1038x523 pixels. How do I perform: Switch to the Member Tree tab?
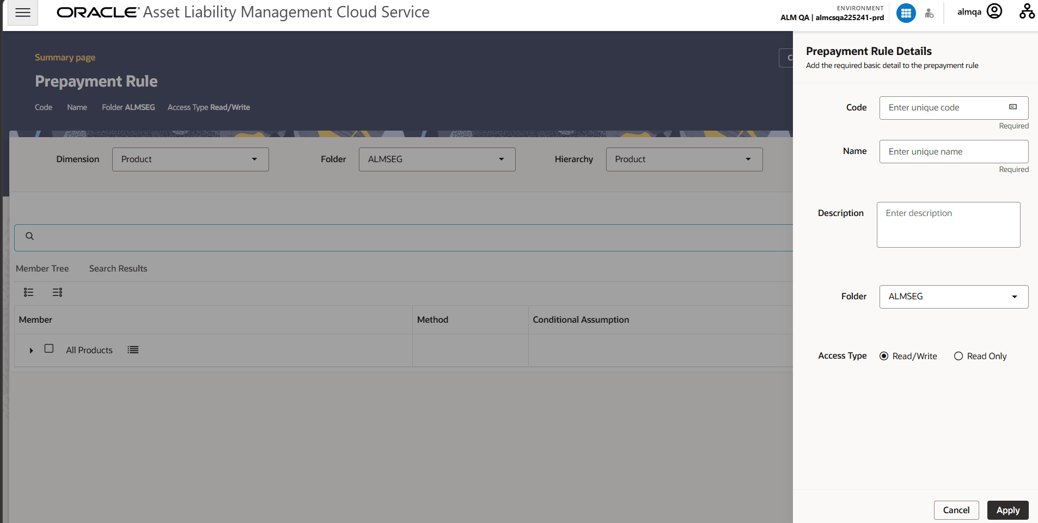click(42, 268)
